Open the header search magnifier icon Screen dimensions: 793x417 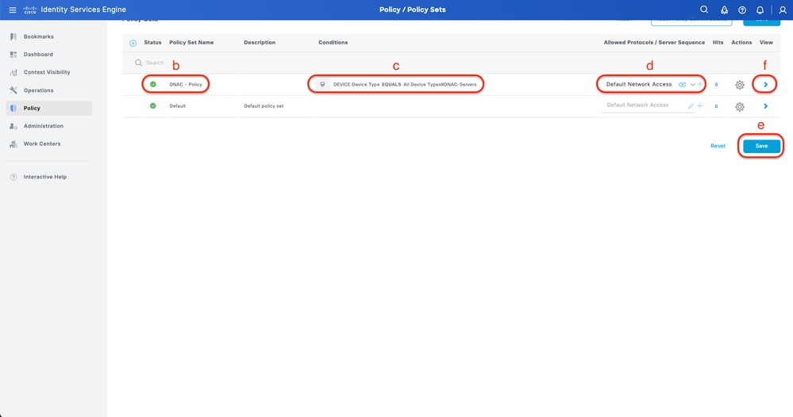[704, 10]
